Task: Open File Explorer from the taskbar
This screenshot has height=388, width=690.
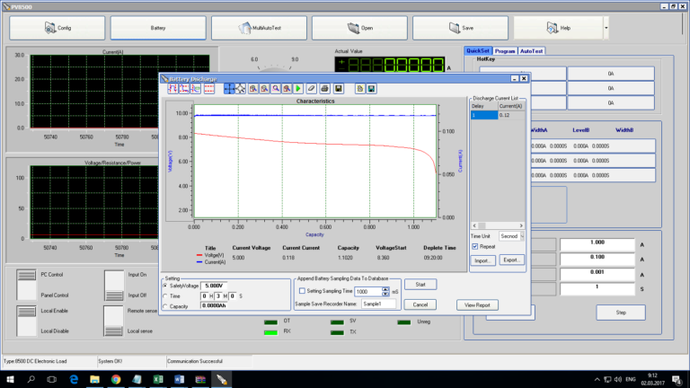Action: click(x=94, y=379)
